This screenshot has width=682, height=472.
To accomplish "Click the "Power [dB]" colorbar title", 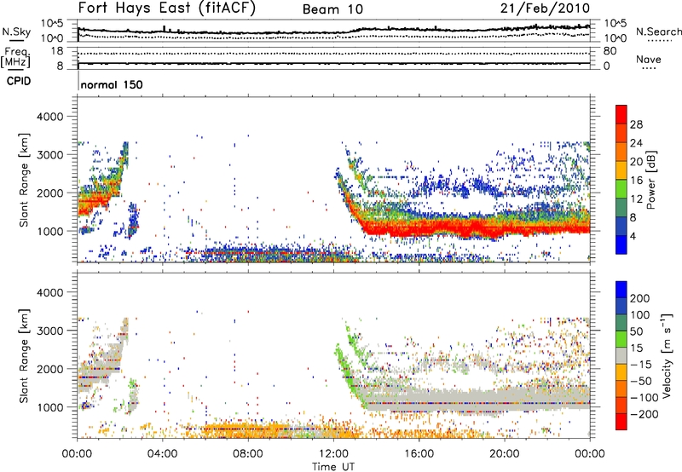I will (x=651, y=180).
